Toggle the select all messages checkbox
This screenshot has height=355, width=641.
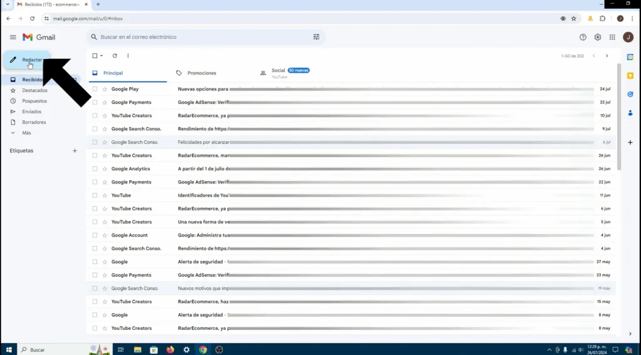[95, 56]
